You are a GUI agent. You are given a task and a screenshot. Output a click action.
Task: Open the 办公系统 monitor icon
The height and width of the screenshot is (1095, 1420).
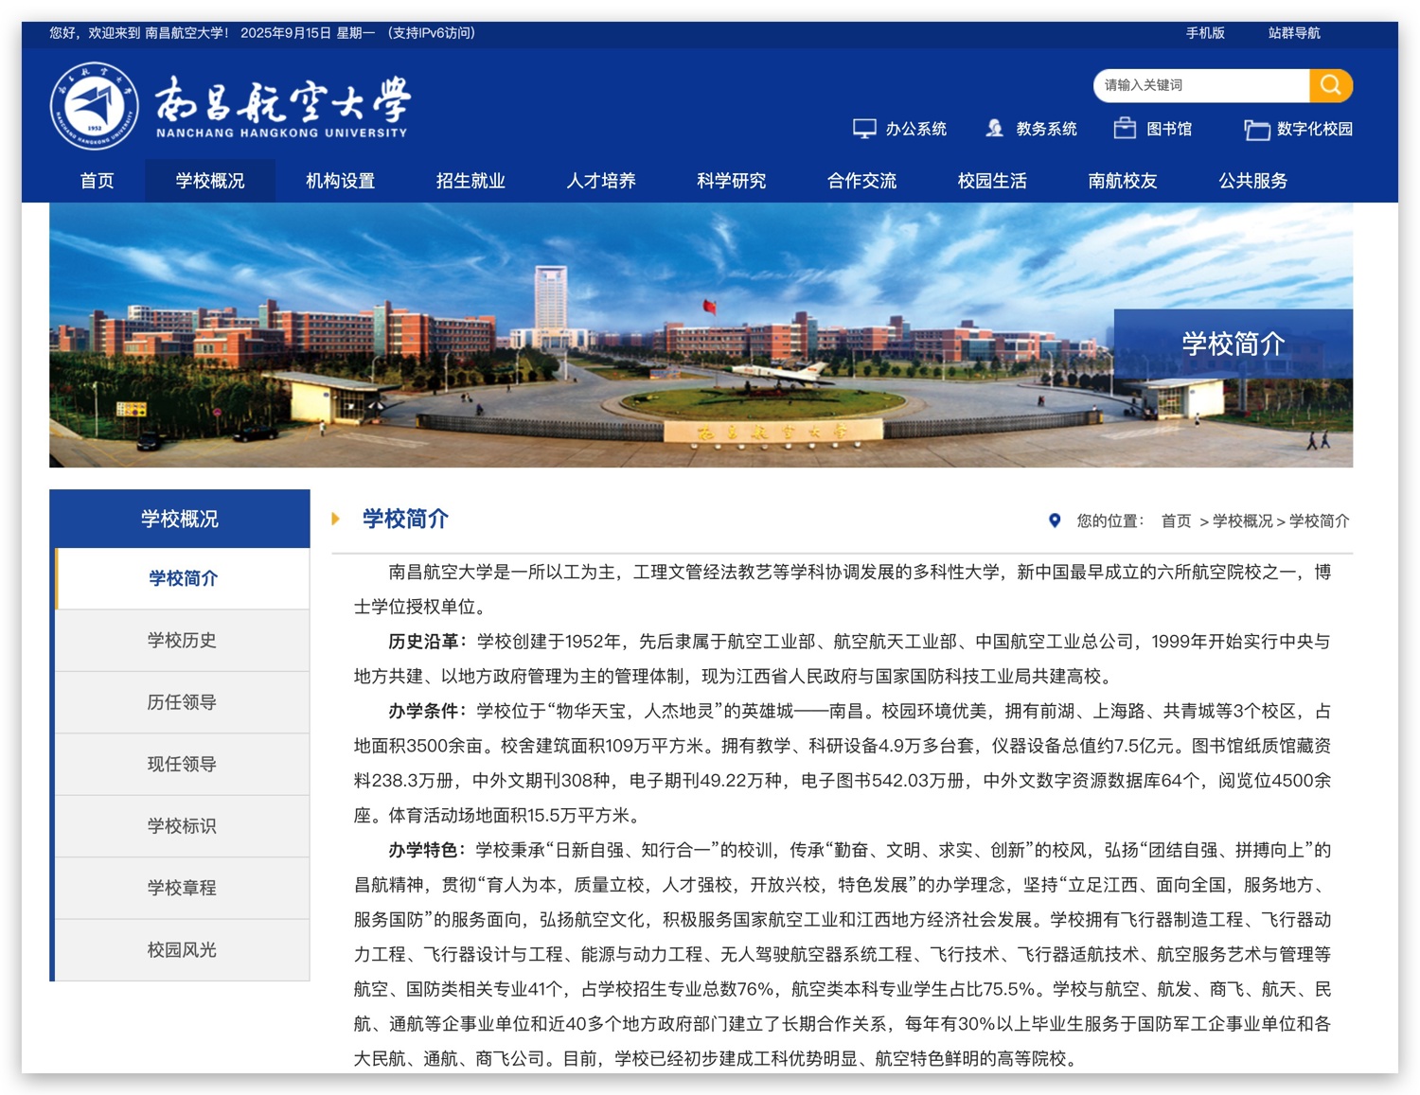[863, 129]
